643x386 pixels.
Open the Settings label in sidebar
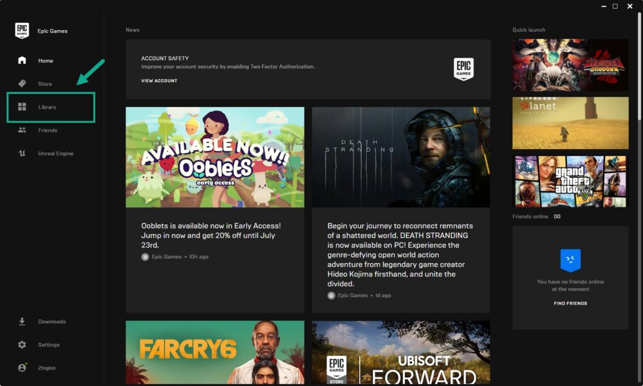pyautogui.click(x=49, y=345)
